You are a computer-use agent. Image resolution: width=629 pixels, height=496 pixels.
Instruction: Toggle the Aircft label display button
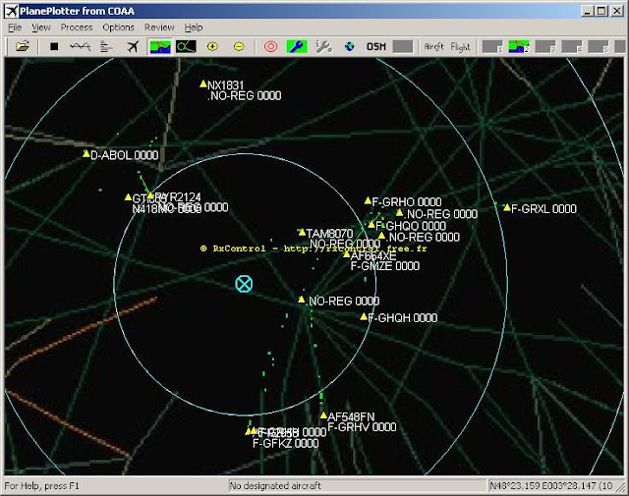[x=434, y=47]
